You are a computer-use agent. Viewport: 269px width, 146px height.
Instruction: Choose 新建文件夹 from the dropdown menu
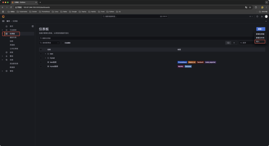click(260, 38)
